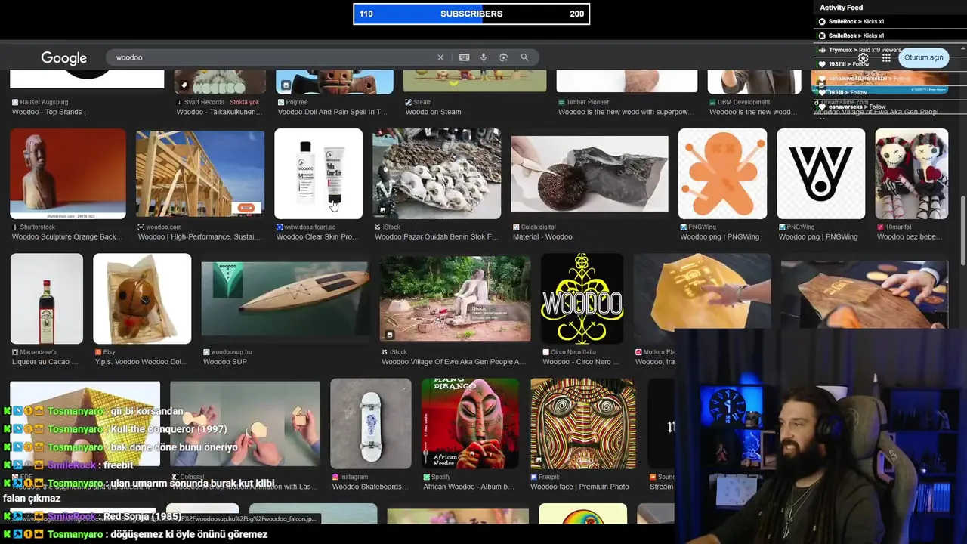Image resolution: width=967 pixels, height=544 pixels.
Task: Open Svart Records Woodoo Taikakulkunen result
Action: pos(219,112)
